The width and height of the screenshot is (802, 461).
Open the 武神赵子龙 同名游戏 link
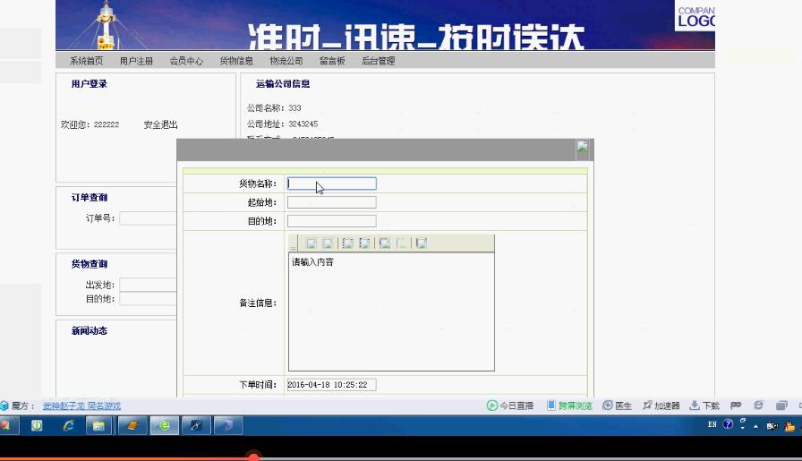[81, 406]
